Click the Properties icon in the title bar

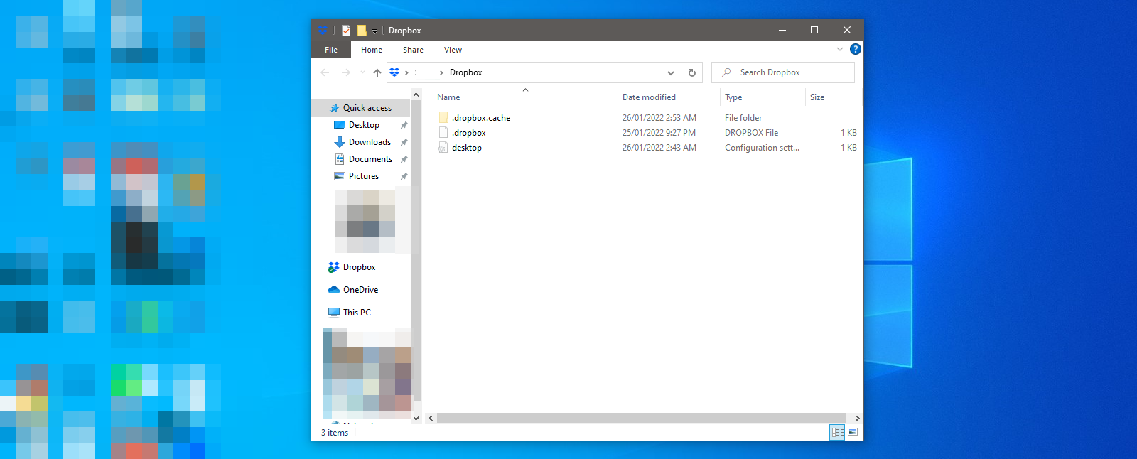[x=346, y=31]
